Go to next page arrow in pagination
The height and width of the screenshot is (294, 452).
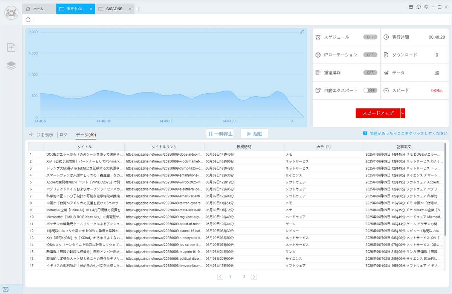pos(254,277)
